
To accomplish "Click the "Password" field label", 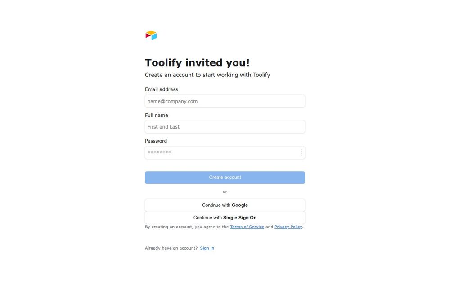I will tap(156, 141).
